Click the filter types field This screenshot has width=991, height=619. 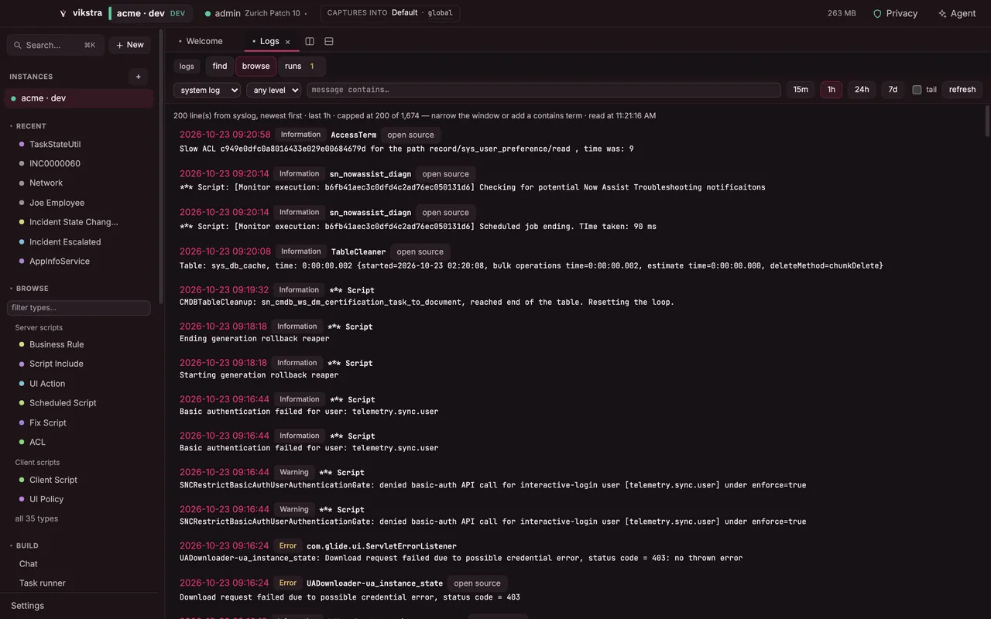(x=78, y=308)
